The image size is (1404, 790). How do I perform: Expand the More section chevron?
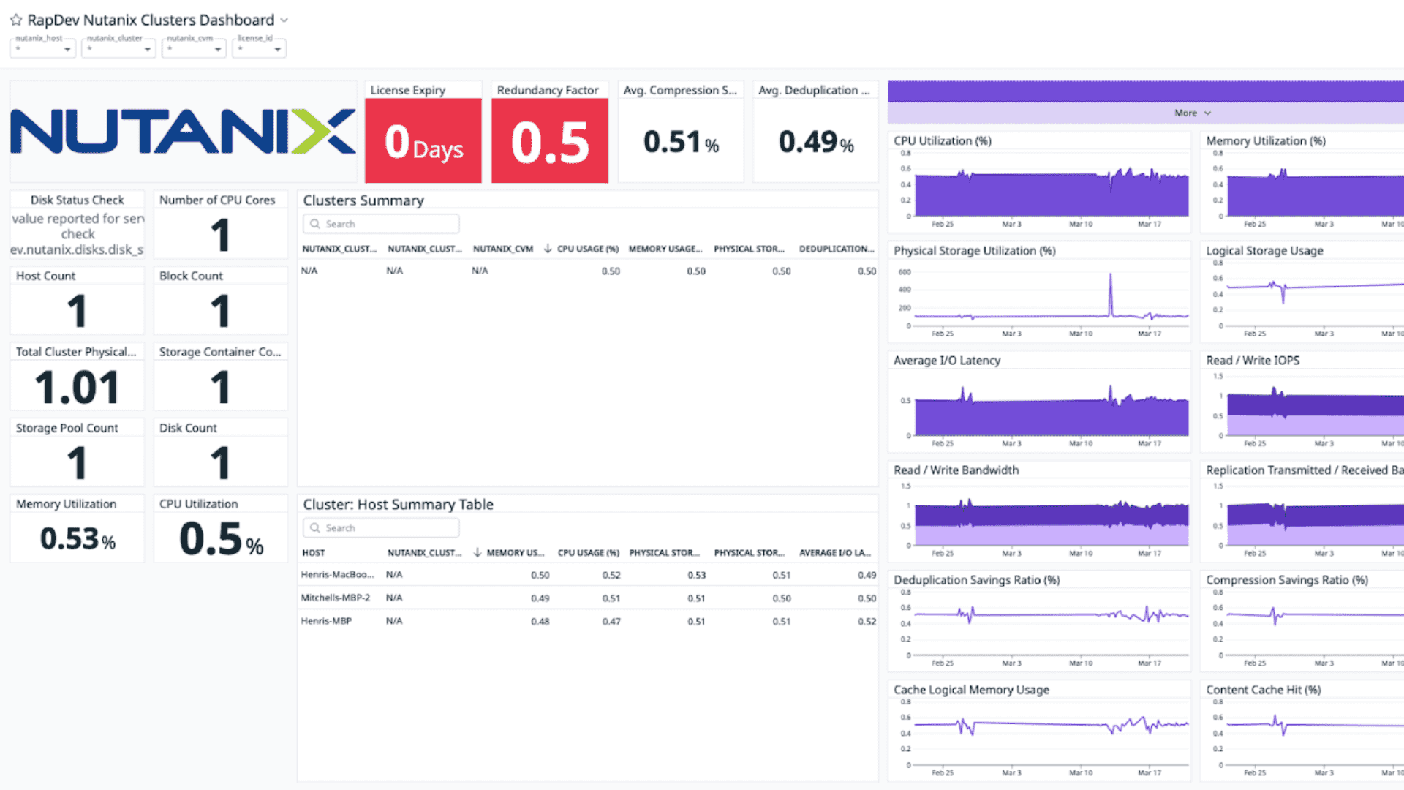coord(1207,113)
